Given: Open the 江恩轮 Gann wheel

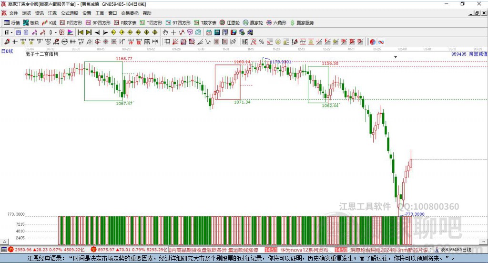Looking at the screenshot, I should pos(230,23).
